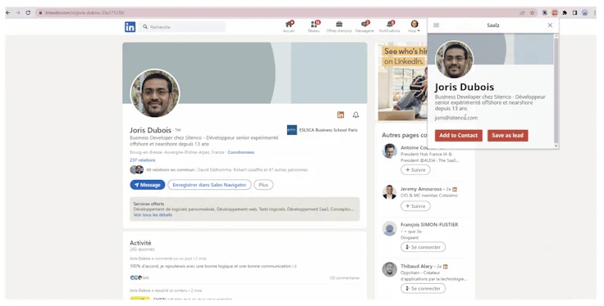Screen dimensions: 604x306
Task: Open the Coordonnées contact link
Action: point(241,152)
